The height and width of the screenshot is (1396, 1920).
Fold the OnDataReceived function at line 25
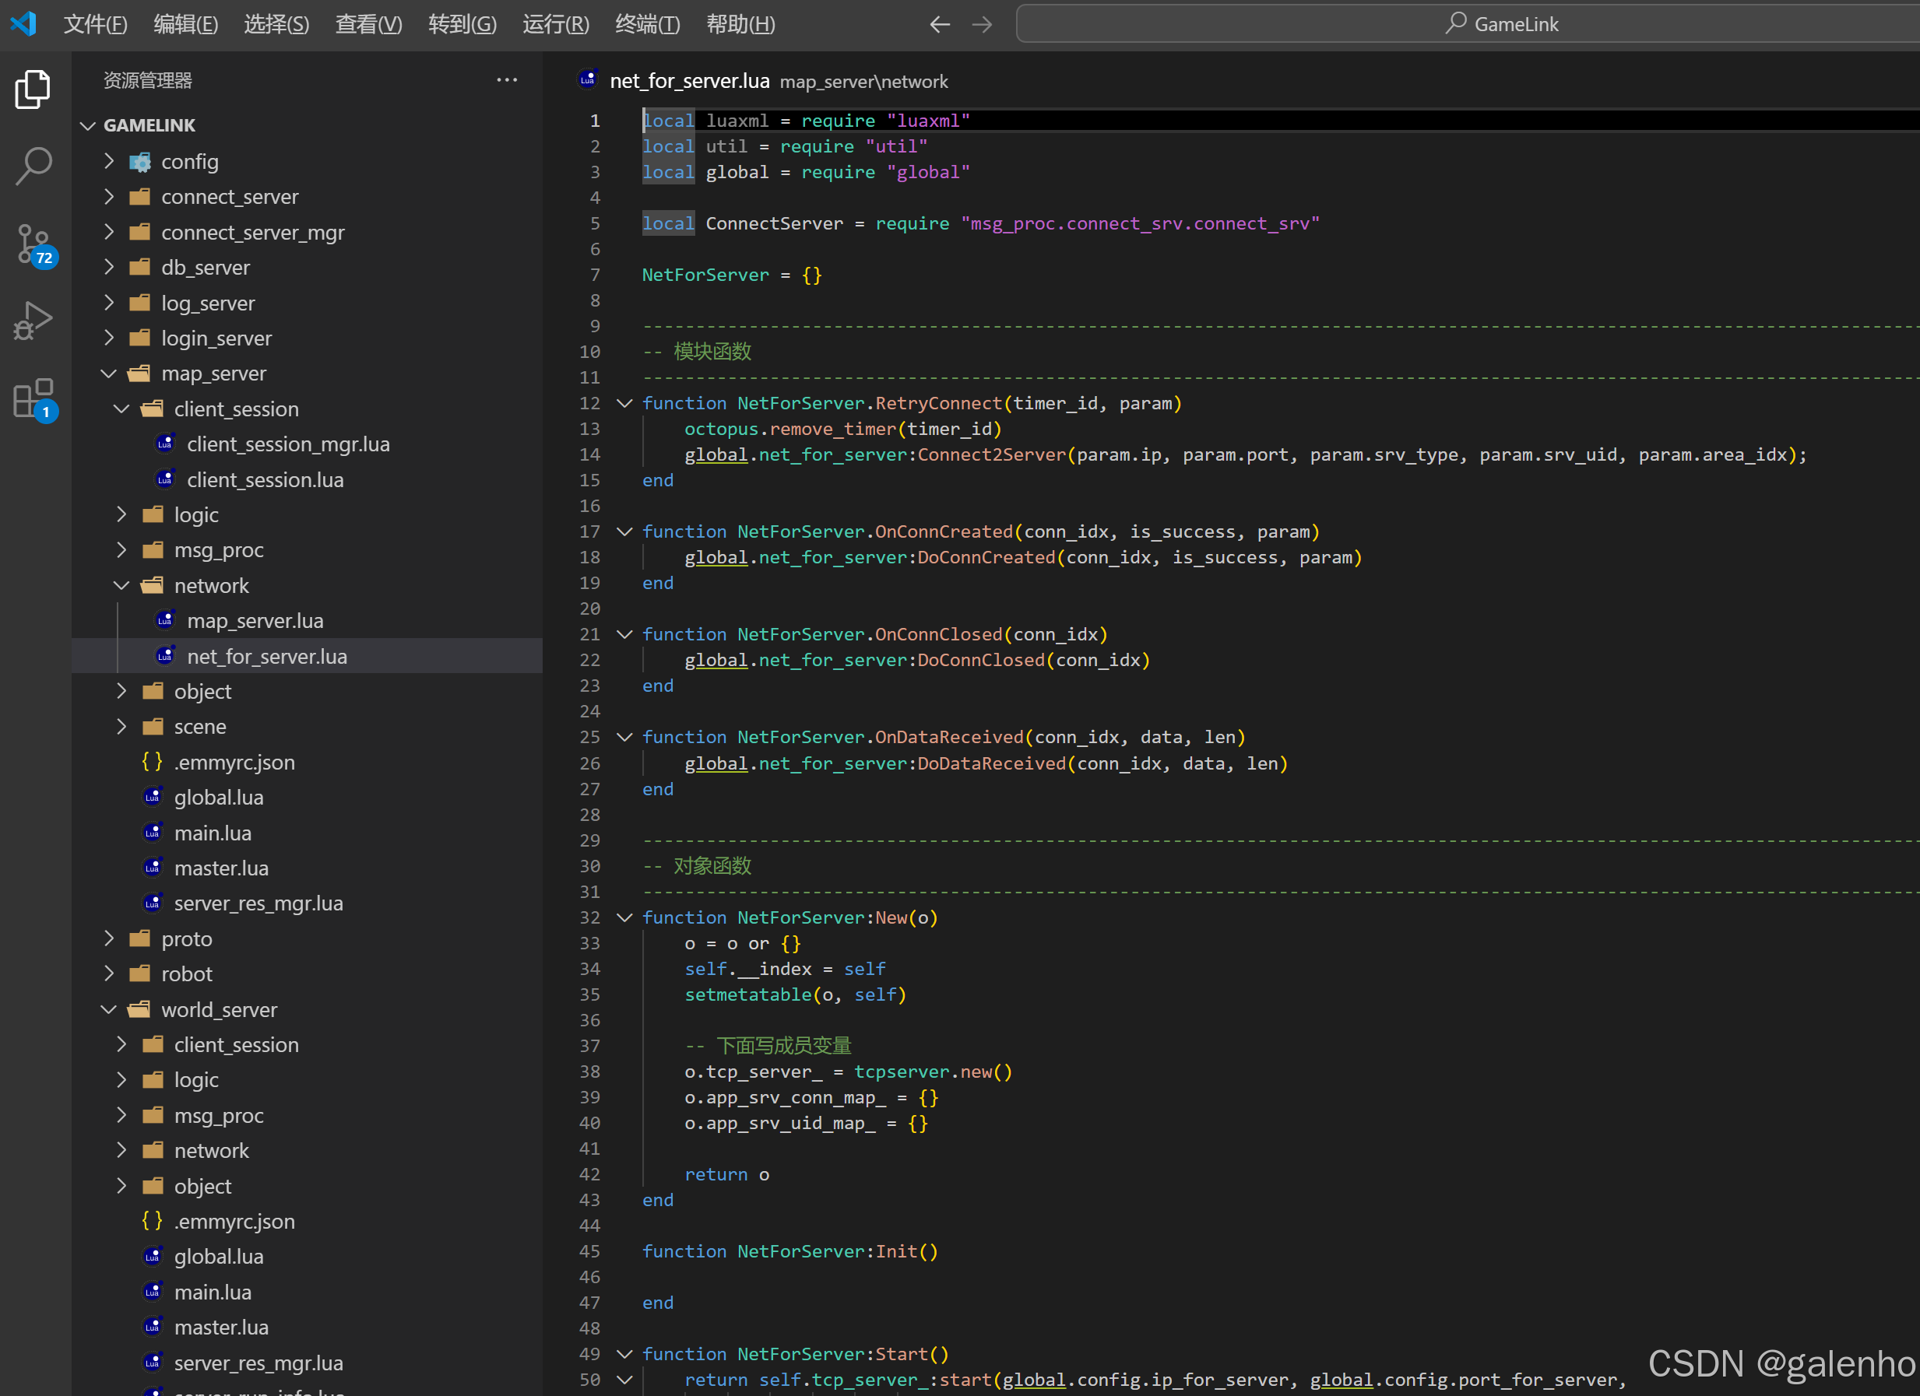[624, 738]
